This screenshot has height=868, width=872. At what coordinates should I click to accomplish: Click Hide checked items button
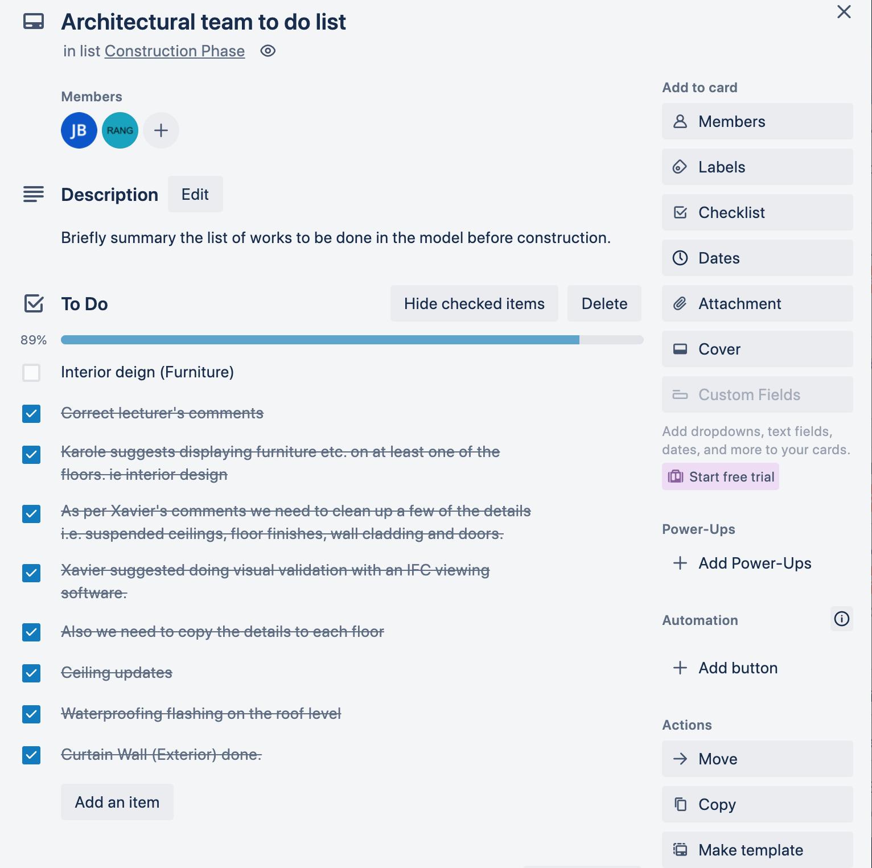click(474, 303)
